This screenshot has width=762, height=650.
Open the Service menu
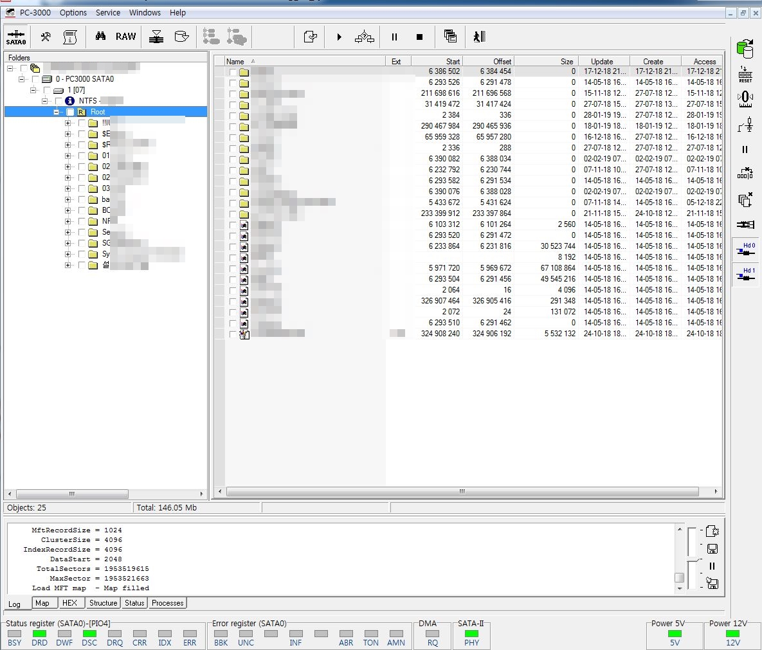point(108,12)
